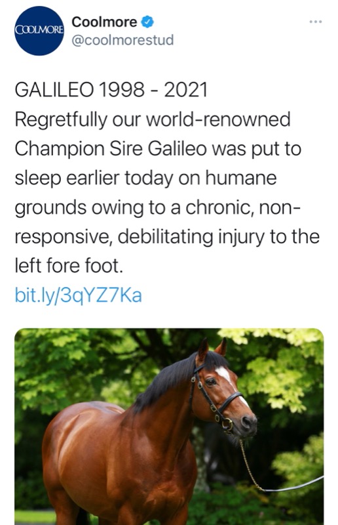Click the GALILEO 1998 - 2021 headline

111,90
